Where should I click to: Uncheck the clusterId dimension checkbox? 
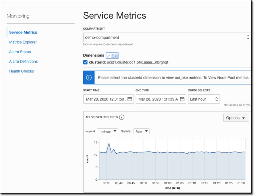click(x=85, y=62)
